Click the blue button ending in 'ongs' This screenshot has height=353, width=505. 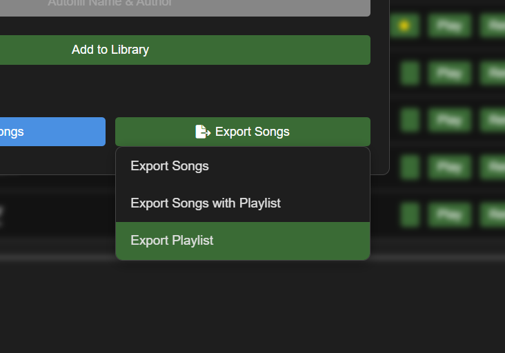tap(53, 132)
